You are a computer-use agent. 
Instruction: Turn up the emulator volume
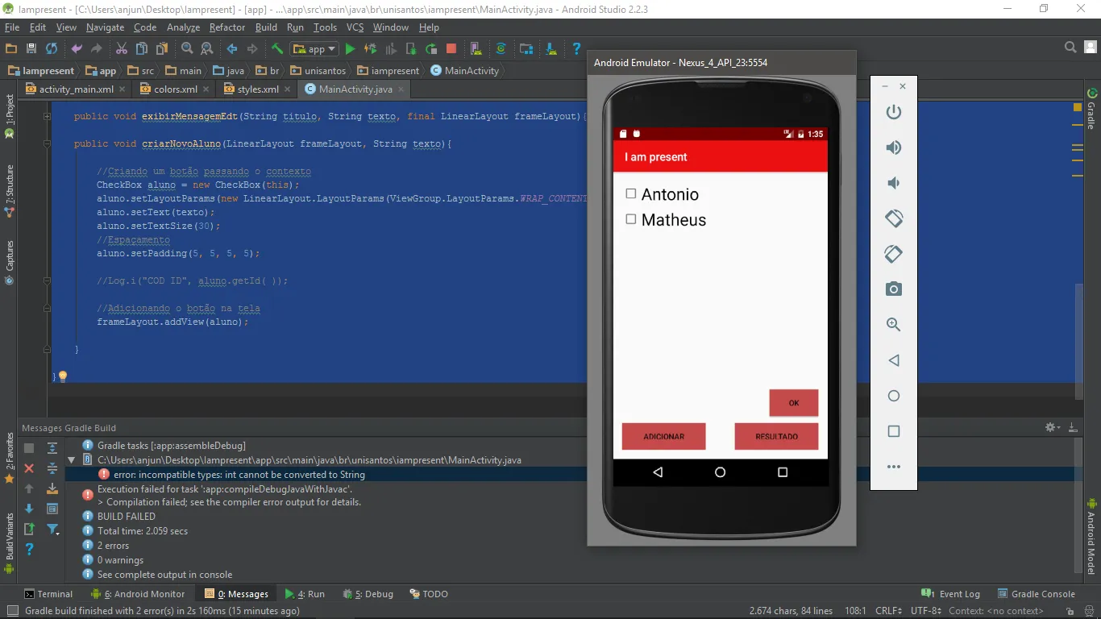point(893,147)
